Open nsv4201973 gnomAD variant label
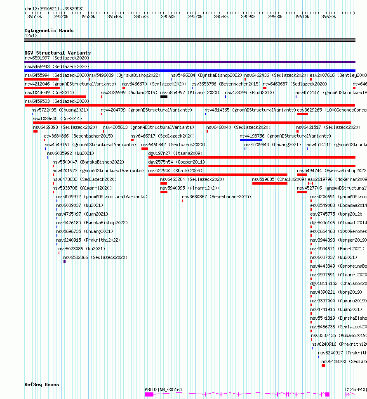 [x=98, y=171]
